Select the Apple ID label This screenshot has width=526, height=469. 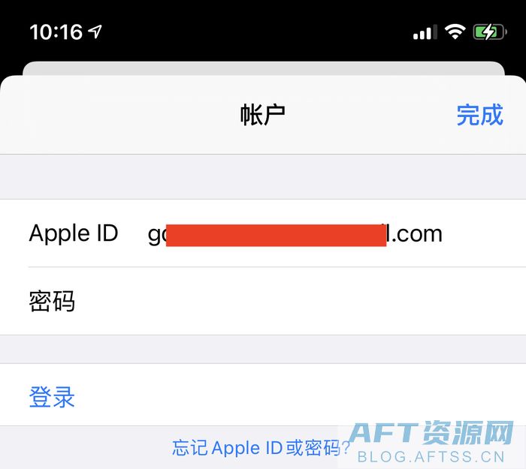pyautogui.click(x=74, y=233)
